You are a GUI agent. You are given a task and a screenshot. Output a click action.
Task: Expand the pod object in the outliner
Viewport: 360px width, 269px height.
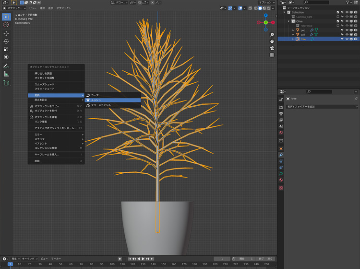click(x=293, y=30)
